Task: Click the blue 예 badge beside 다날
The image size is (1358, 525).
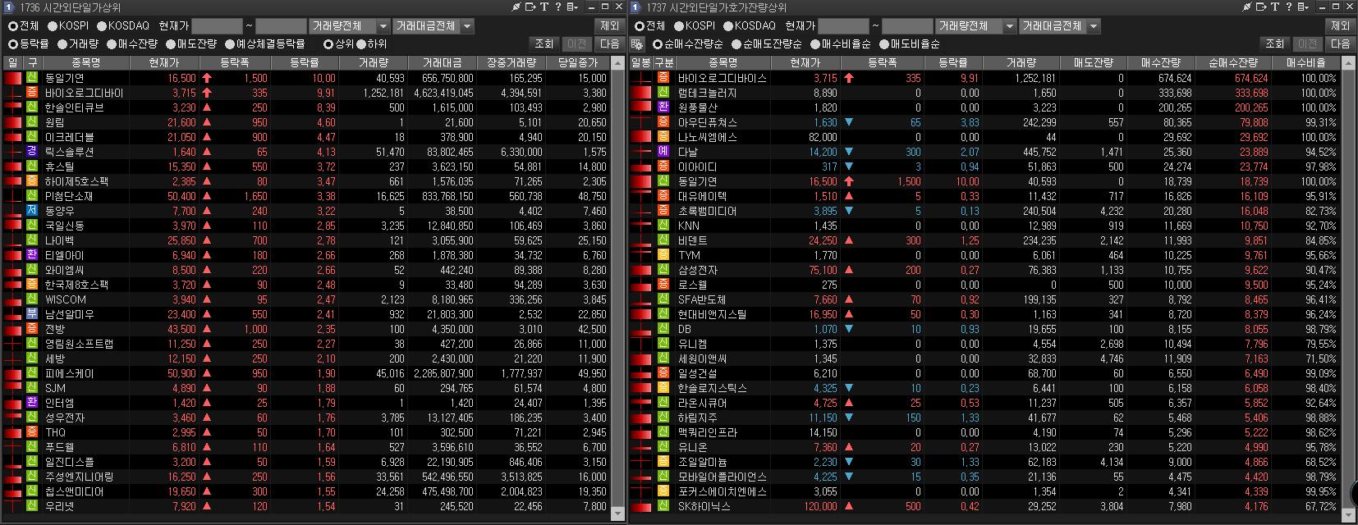Action: coord(663,151)
